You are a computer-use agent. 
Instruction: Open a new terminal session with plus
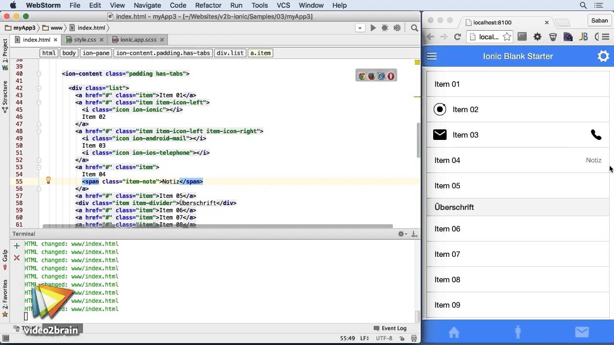pyautogui.click(x=17, y=246)
